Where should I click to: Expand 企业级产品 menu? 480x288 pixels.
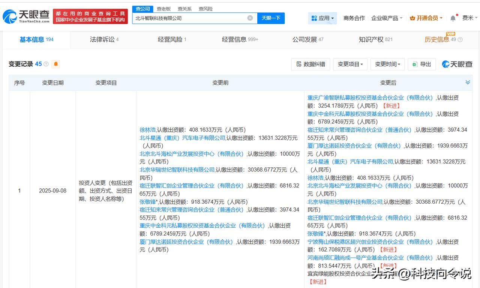point(387,18)
